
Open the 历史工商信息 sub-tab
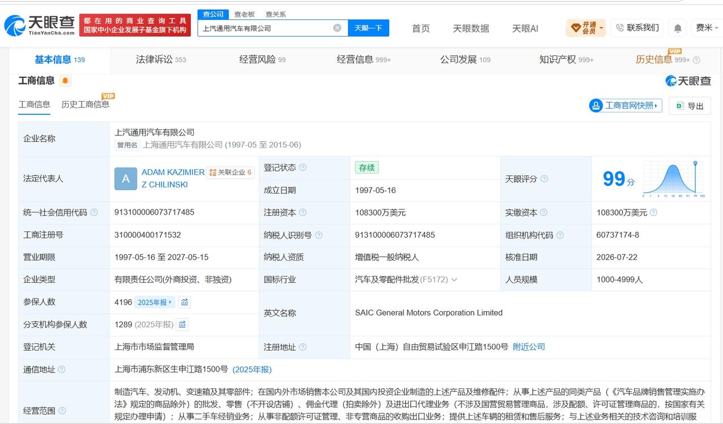click(85, 104)
